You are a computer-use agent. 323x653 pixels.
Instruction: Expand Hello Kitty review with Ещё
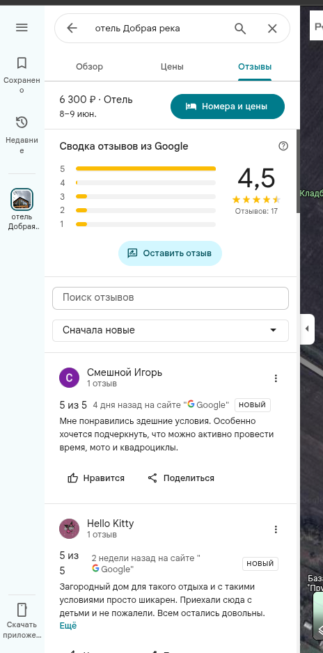(68, 626)
